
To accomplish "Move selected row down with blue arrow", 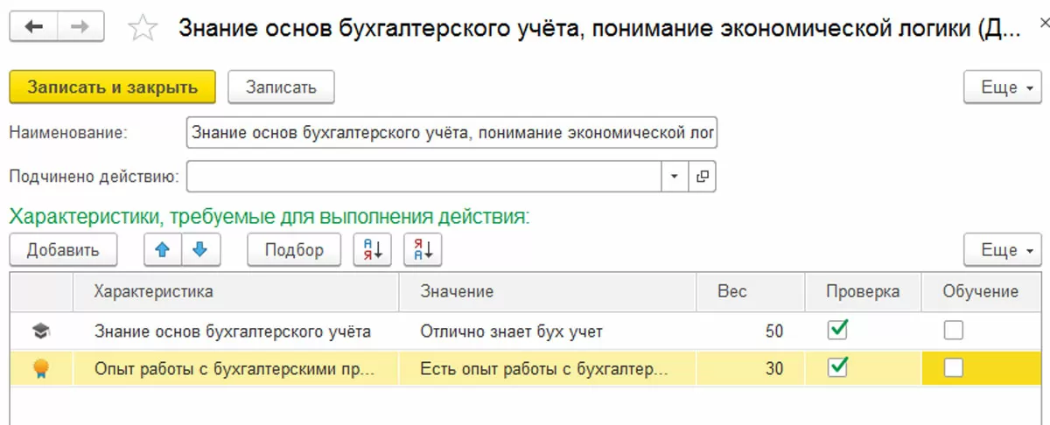I will 200,250.
